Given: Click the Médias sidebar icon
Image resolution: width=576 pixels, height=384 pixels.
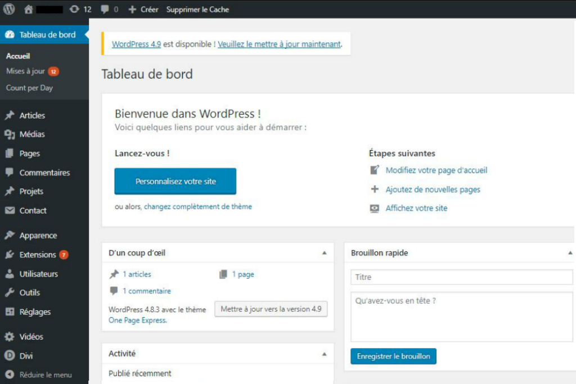Looking at the screenshot, I should (x=10, y=134).
